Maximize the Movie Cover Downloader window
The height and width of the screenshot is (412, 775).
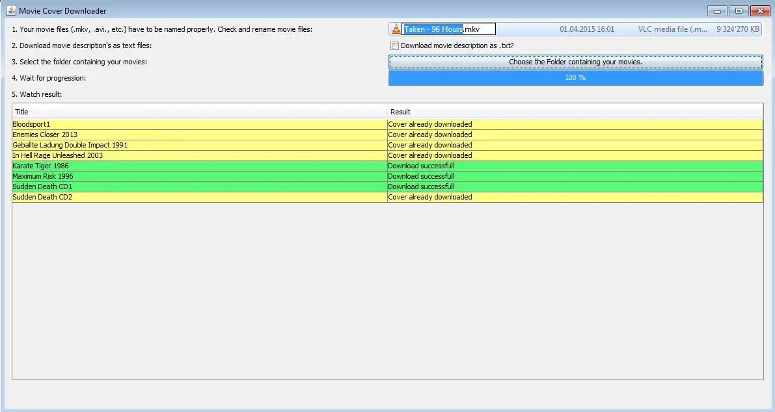pyautogui.click(x=739, y=10)
